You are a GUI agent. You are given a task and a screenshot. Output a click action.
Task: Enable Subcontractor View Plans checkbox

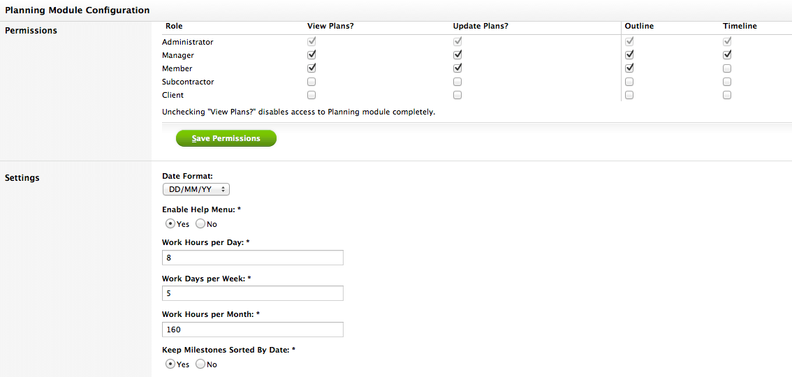tap(311, 81)
